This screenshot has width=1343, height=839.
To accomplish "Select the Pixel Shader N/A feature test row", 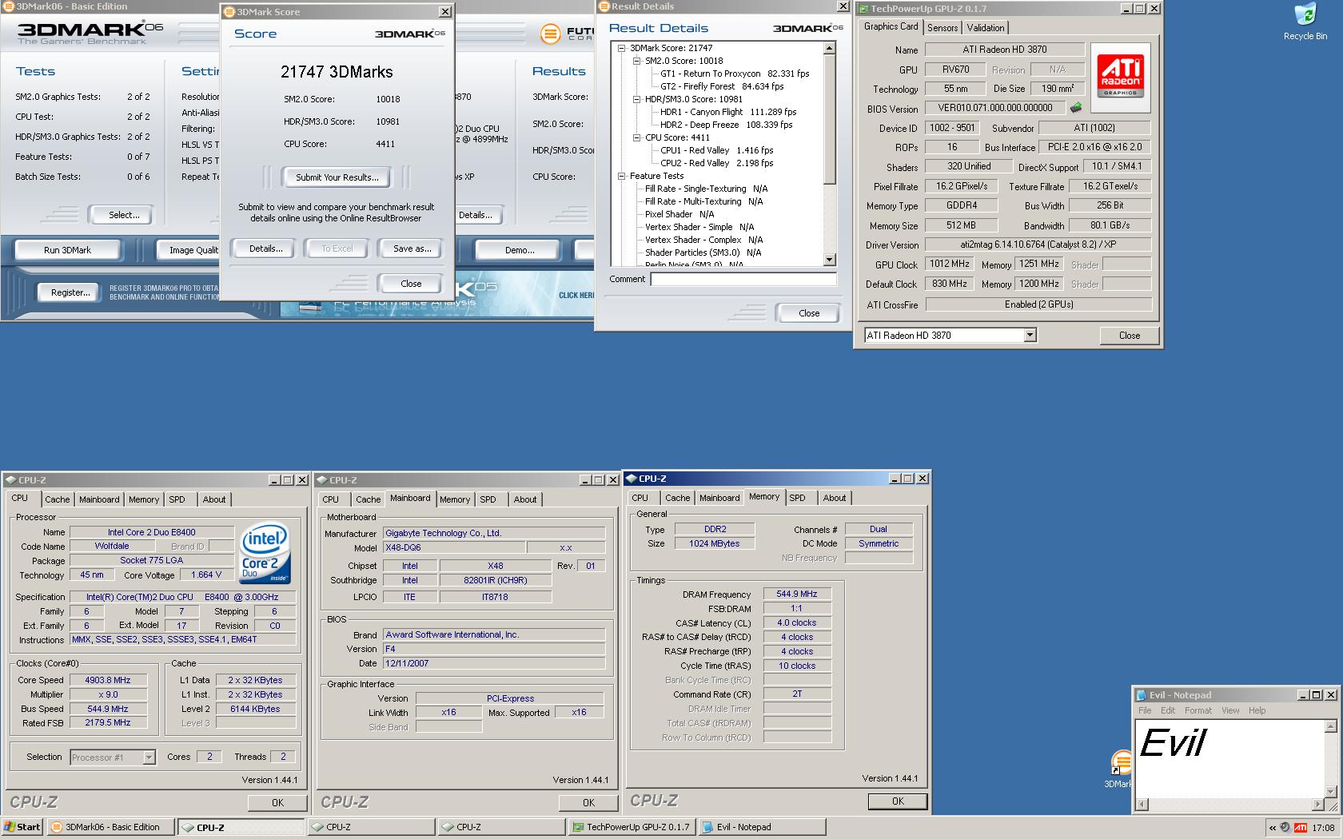I will 679,214.
